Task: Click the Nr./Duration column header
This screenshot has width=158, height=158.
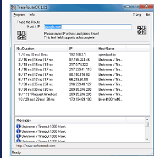Action: pyautogui.click(x=41, y=49)
